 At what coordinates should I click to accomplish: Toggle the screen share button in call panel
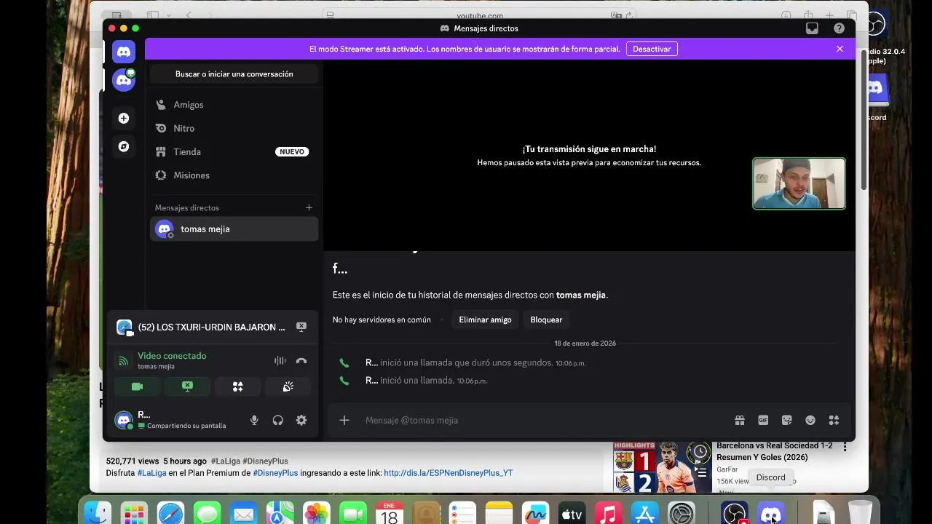coord(187,386)
